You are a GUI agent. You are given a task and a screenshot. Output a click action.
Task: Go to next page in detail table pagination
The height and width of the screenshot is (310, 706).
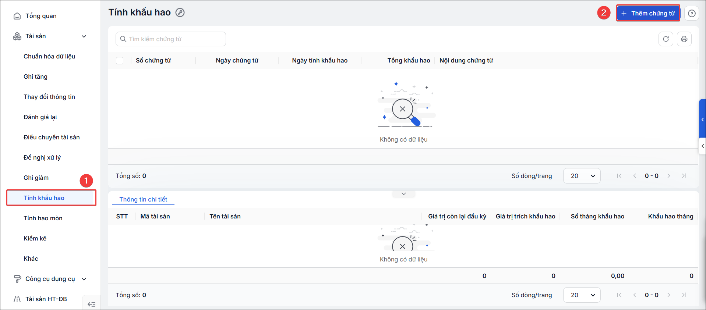coord(669,295)
